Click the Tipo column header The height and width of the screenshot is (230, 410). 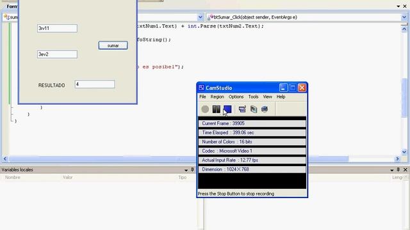click(x=182, y=178)
